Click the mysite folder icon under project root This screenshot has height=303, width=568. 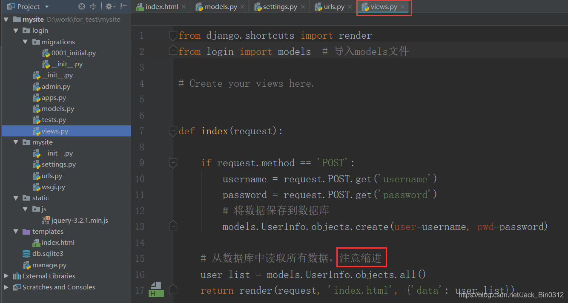26,142
